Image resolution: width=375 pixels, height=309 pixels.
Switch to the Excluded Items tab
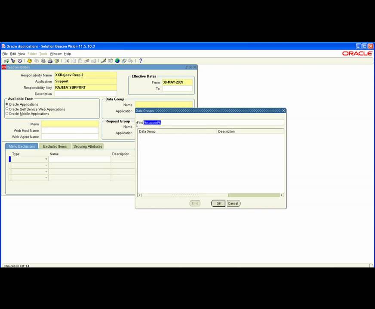(55, 146)
